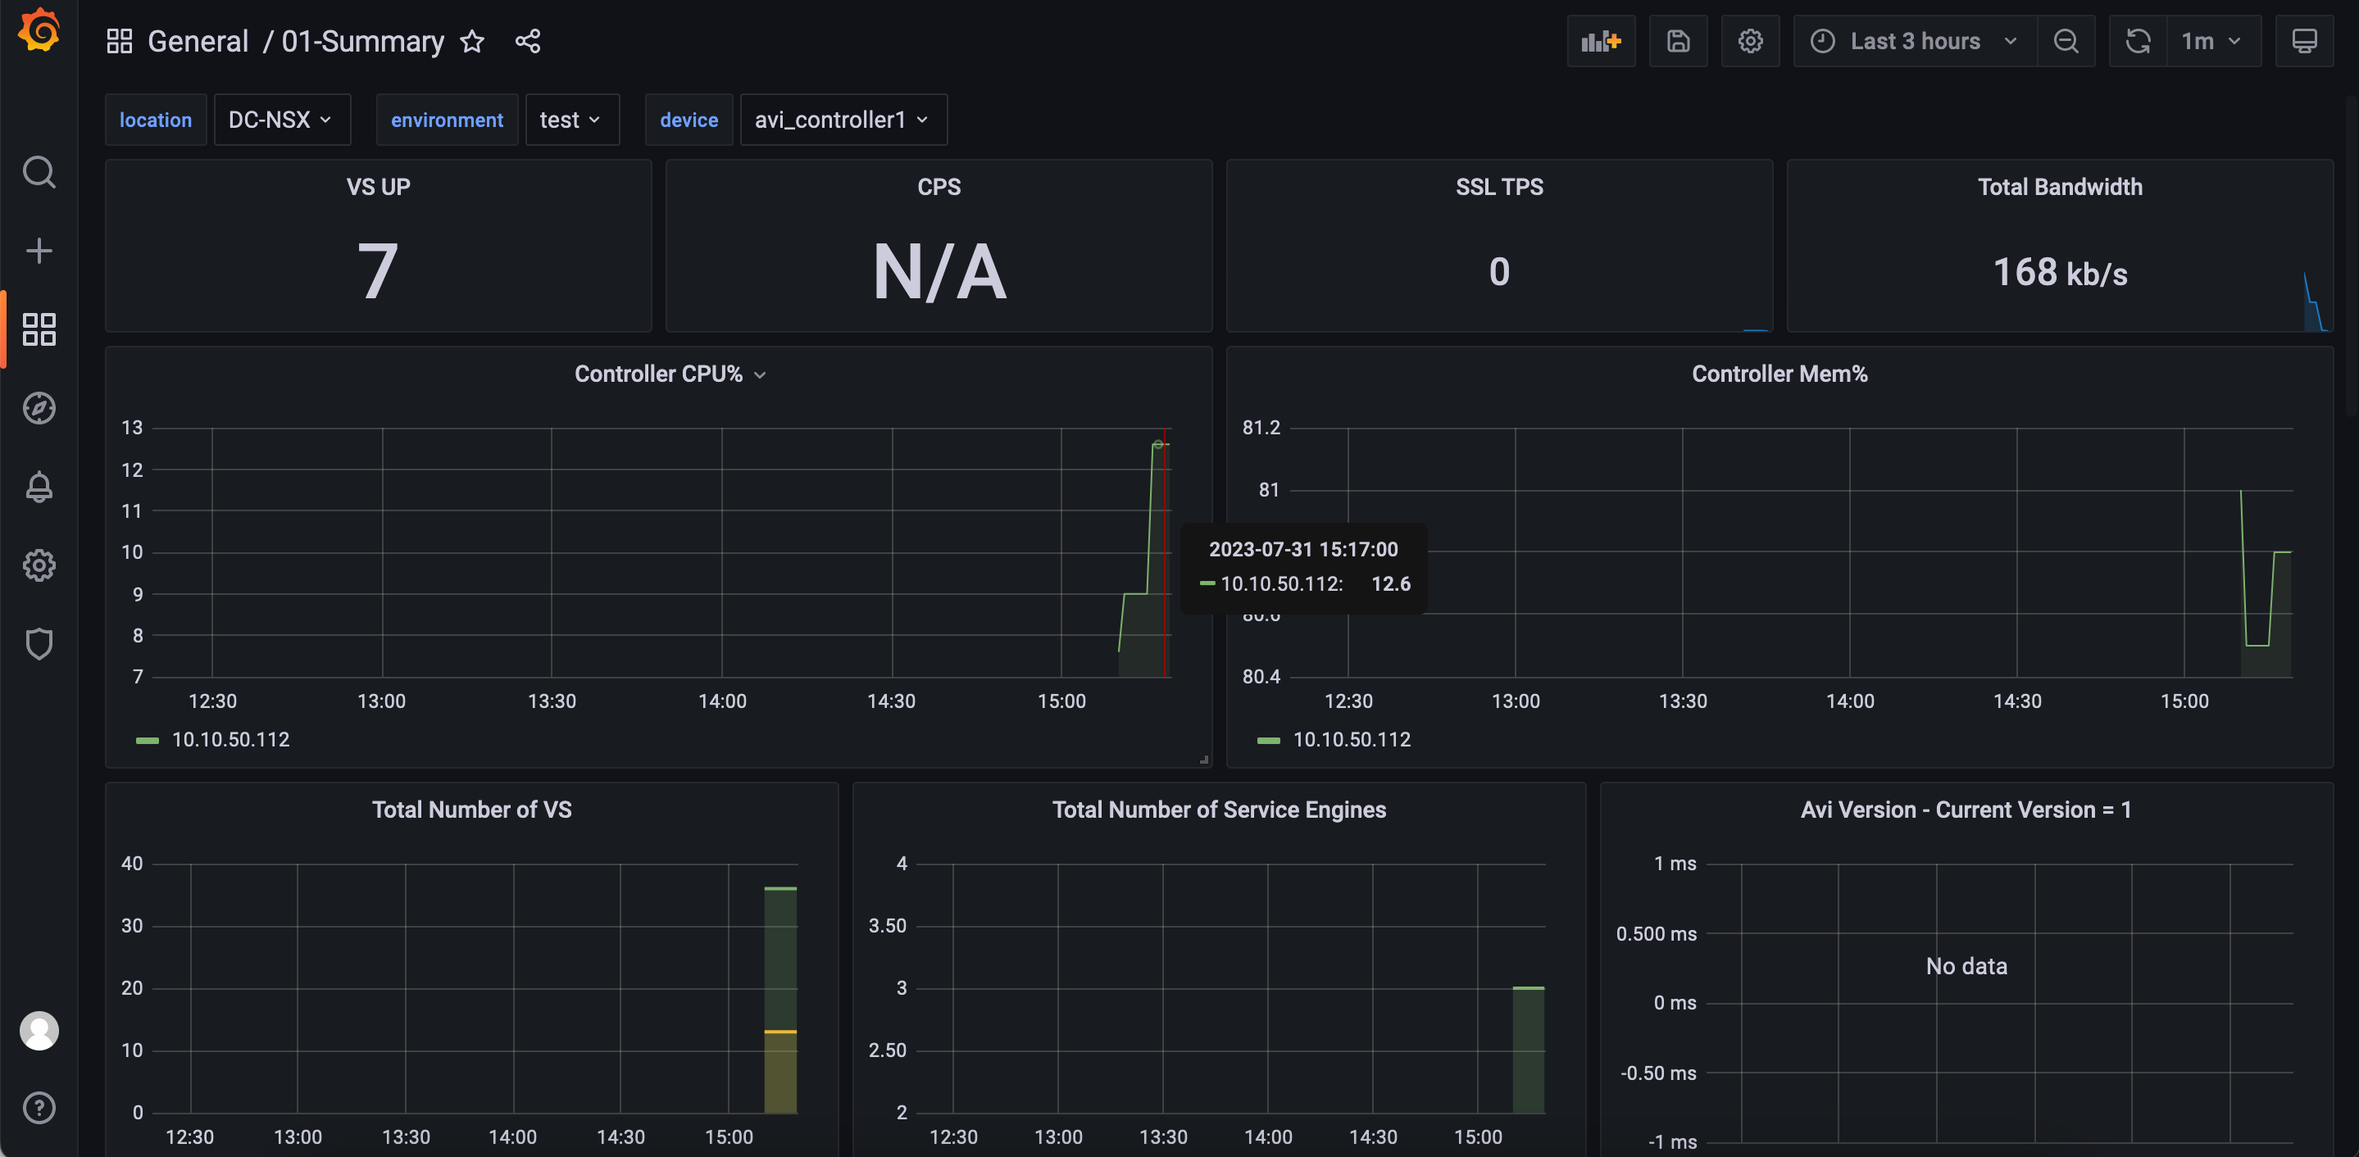Open the Explore compass icon

point(39,408)
